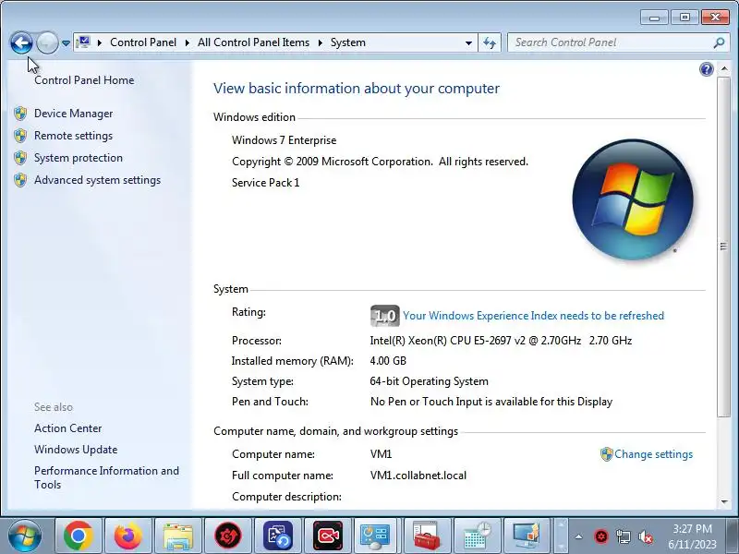Open the blue backup restore app on taskbar
Screen dimensions: 739x554
(278, 536)
